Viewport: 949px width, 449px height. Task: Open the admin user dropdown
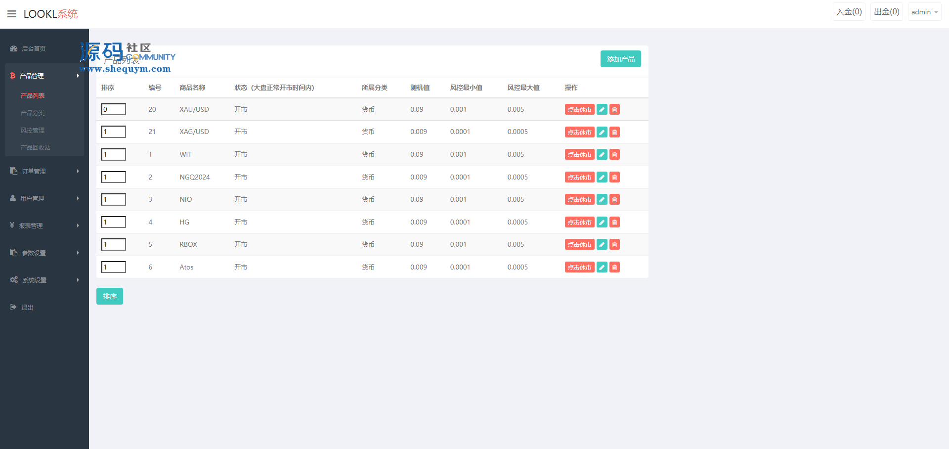click(924, 12)
